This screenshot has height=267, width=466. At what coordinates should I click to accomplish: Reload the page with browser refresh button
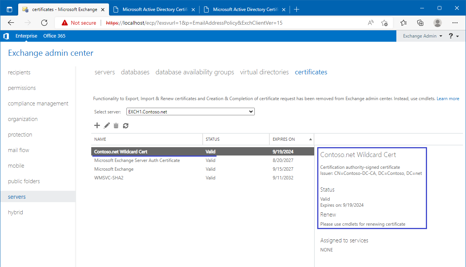pyautogui.click(x=44, y=23)
